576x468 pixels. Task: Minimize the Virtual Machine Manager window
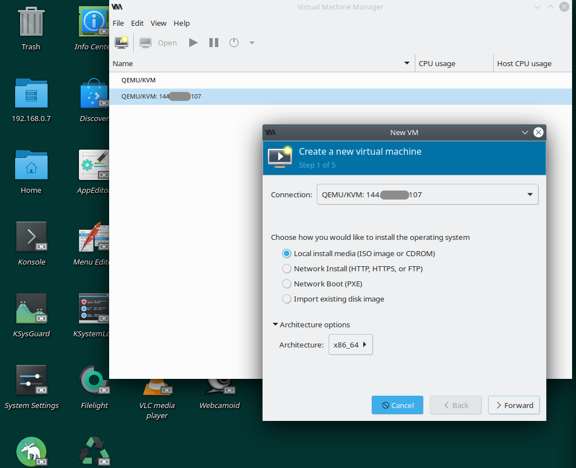(x=537, y=7)
